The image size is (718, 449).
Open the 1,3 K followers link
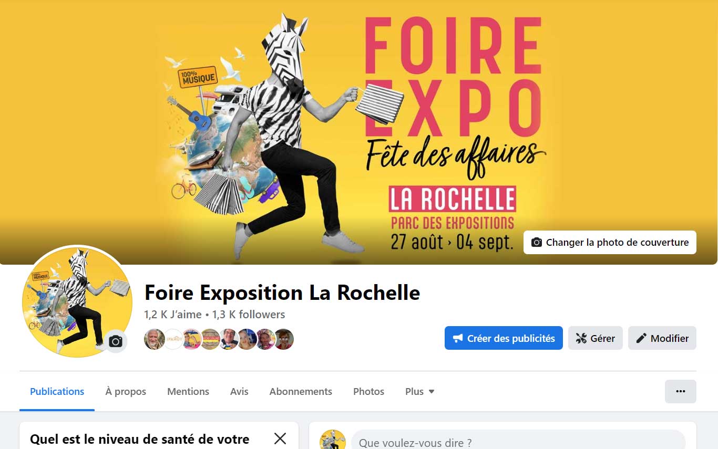pos(249,315)
